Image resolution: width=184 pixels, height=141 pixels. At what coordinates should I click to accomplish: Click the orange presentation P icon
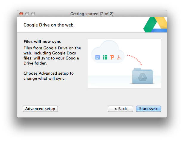coord(112,57)
